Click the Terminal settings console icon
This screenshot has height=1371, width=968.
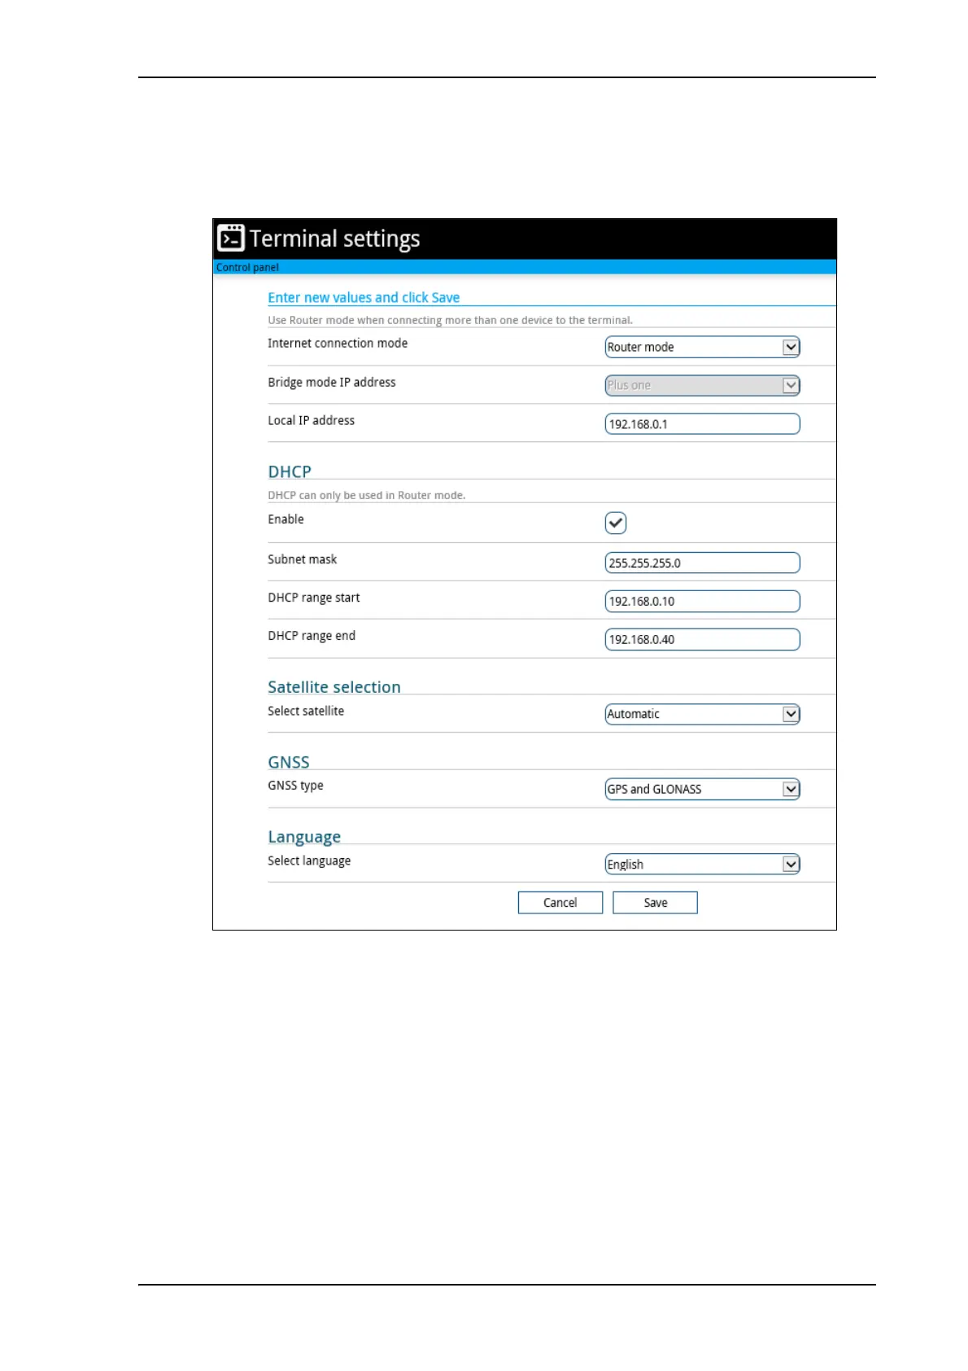click(x=231, y=238)
